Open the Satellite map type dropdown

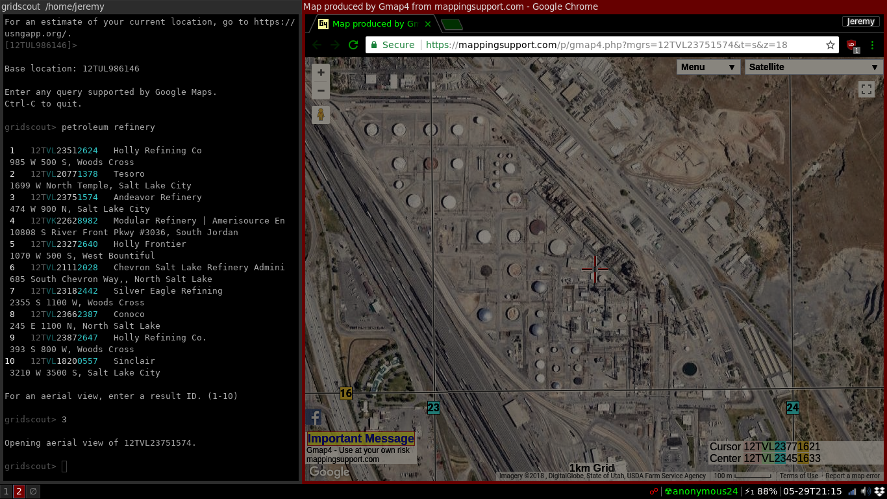814,67
